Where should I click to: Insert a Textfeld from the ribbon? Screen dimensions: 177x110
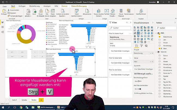[106, 11]
